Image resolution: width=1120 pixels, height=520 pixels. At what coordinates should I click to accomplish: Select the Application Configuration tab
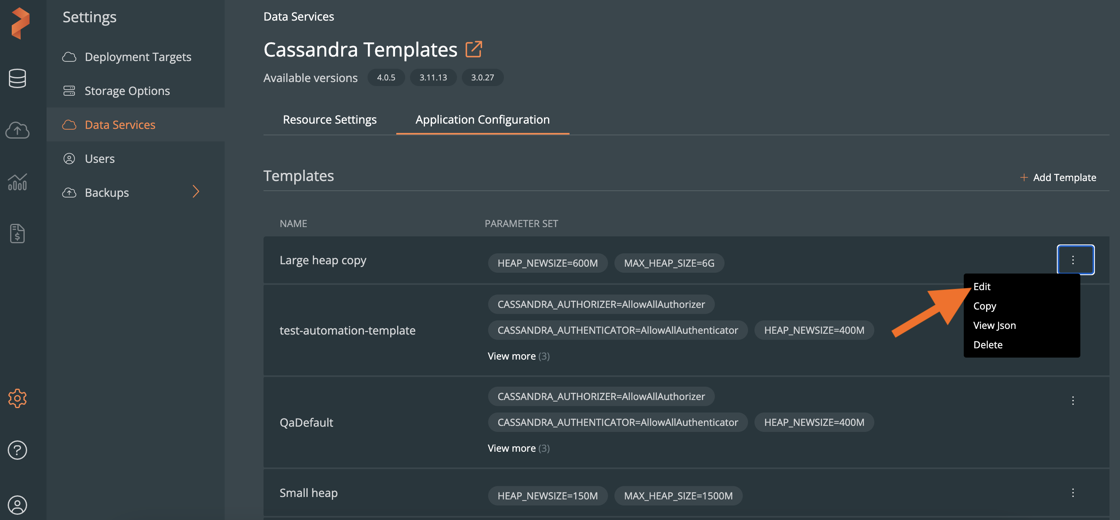pos(482,119)
